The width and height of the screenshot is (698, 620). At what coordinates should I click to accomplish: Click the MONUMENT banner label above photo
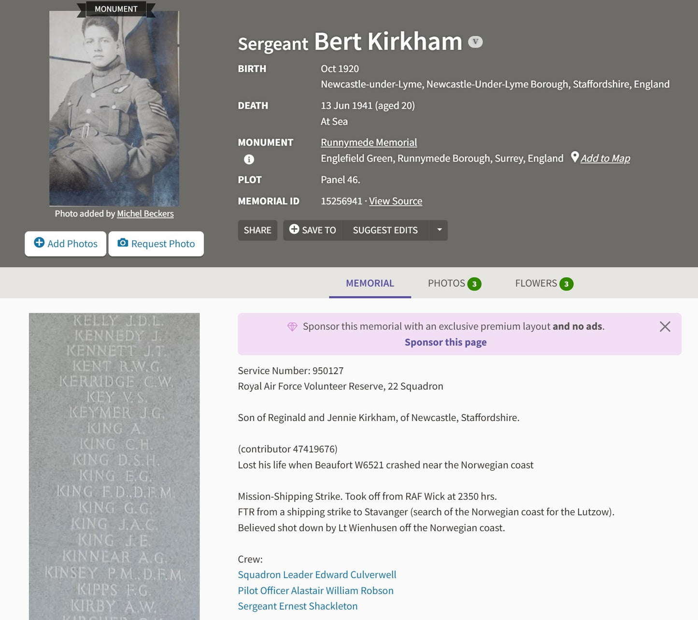(x=116, y=9)
